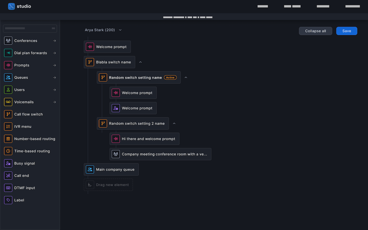Select the Voicemails sidebar icon
The height and width of the screenshot is (230, 368).
[8, 102]
